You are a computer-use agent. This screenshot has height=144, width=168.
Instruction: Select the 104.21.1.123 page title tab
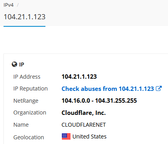point(25,17)
